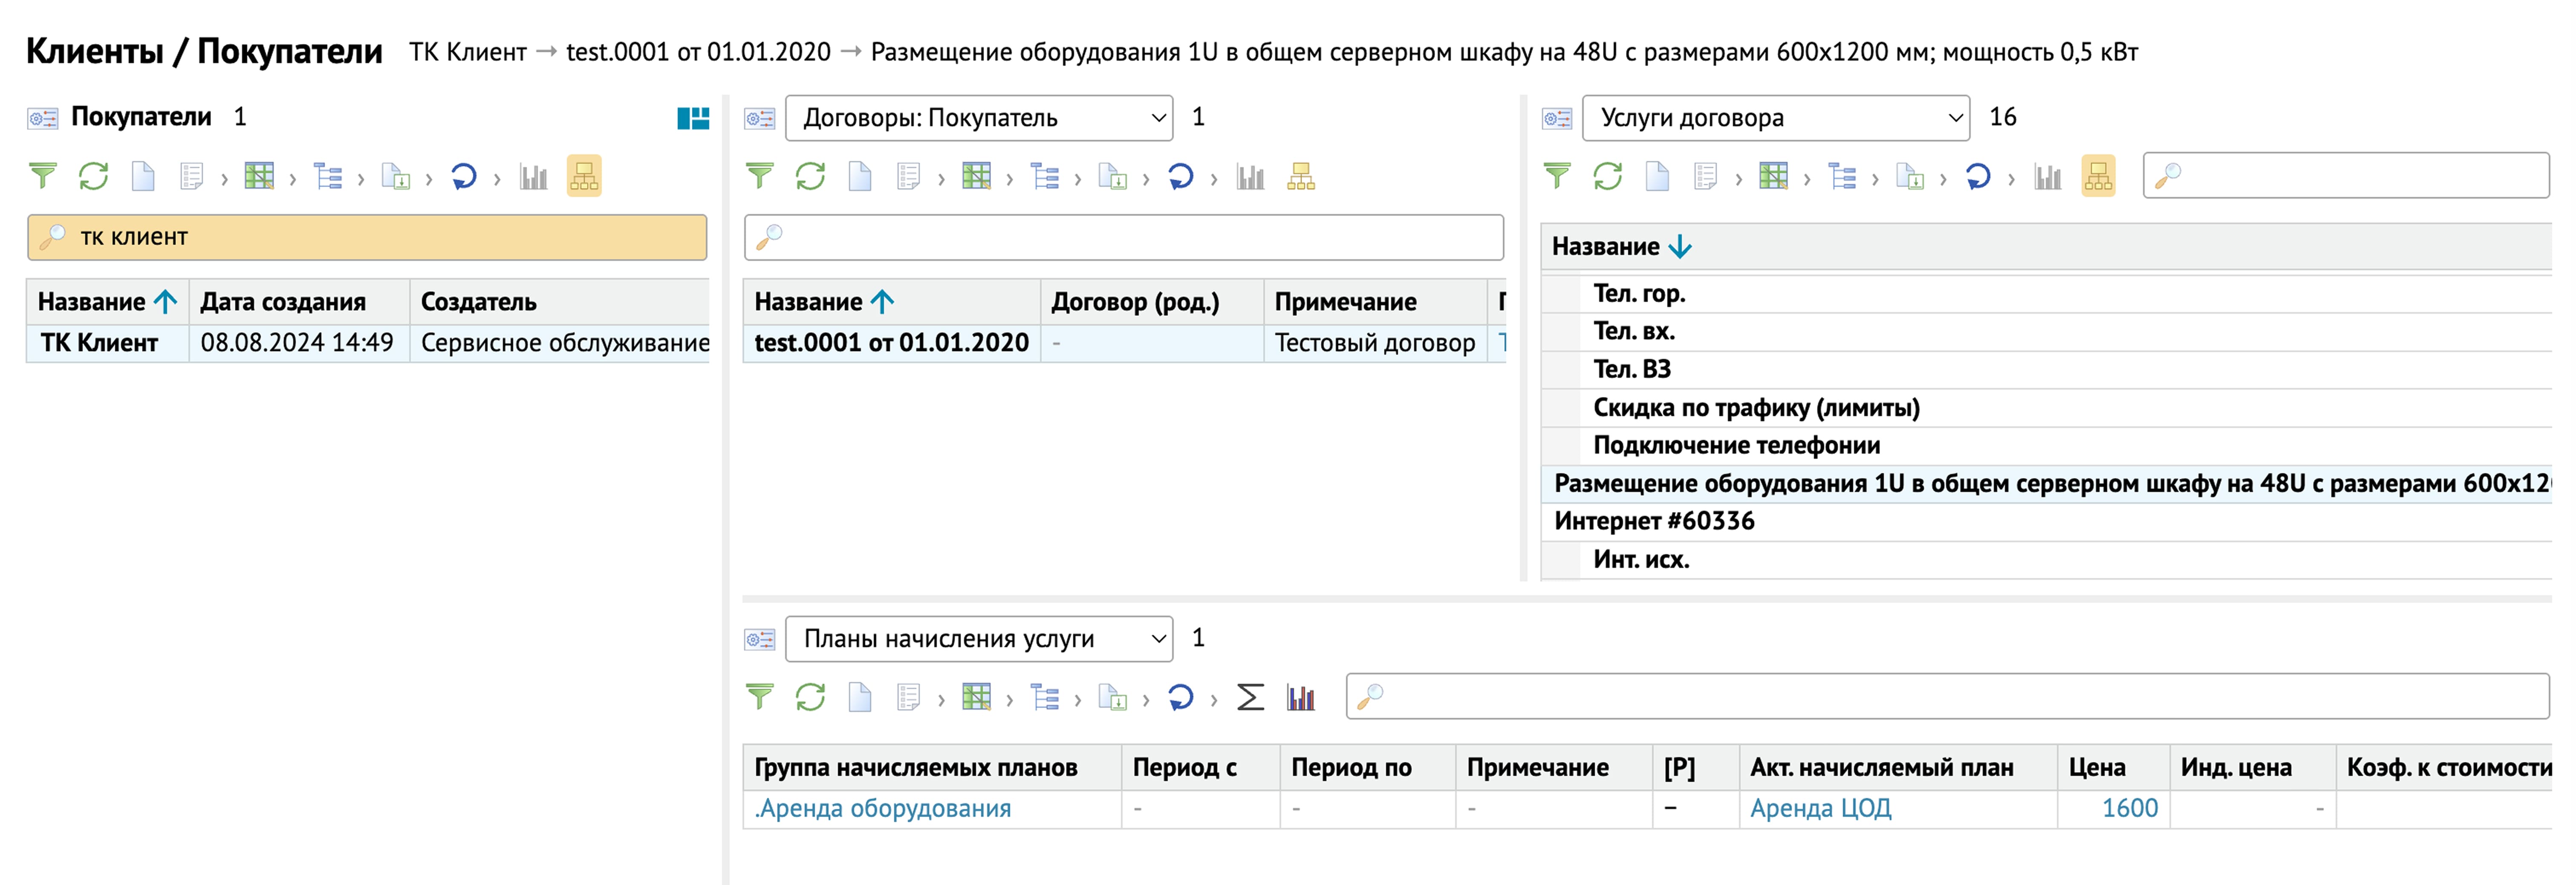The image size is (2576, 885).
Task: Open settings icon beside Услуги договора dropdown
Action: pos(1557,118)
